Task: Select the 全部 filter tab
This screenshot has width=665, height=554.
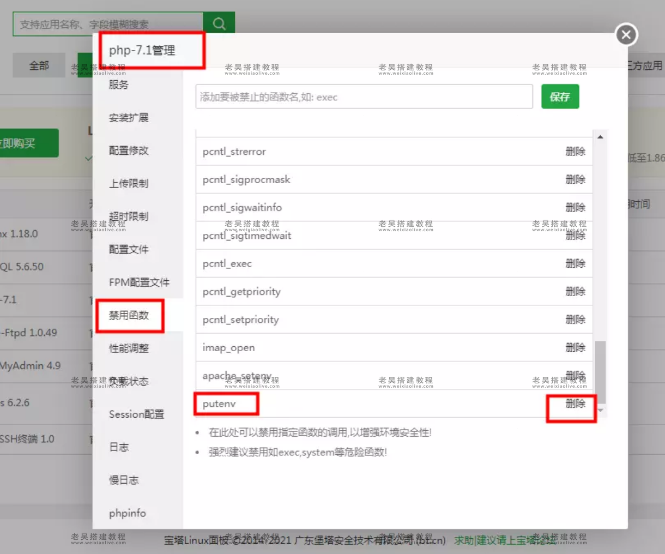Action: (38, 64)
